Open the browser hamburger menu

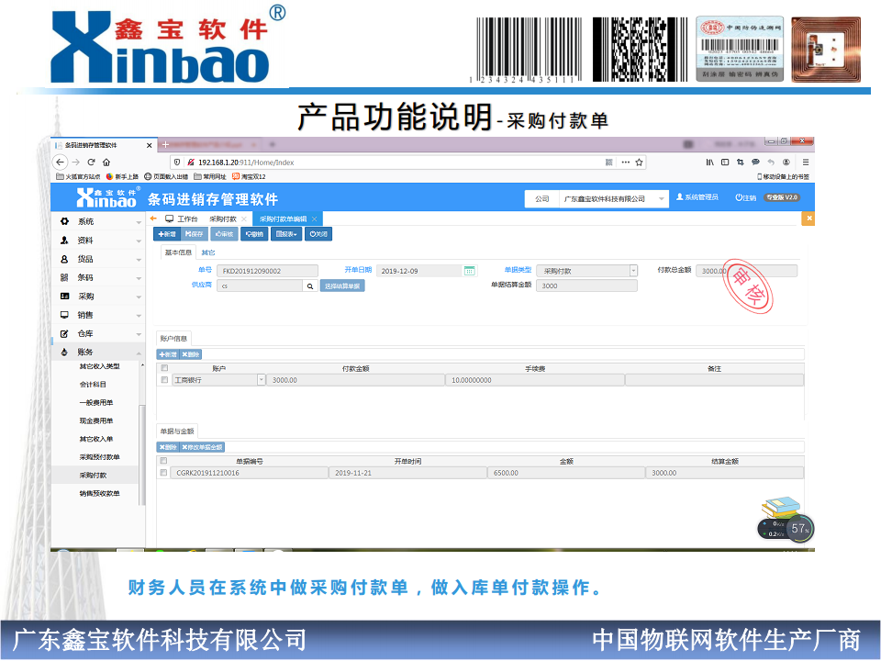806,162
